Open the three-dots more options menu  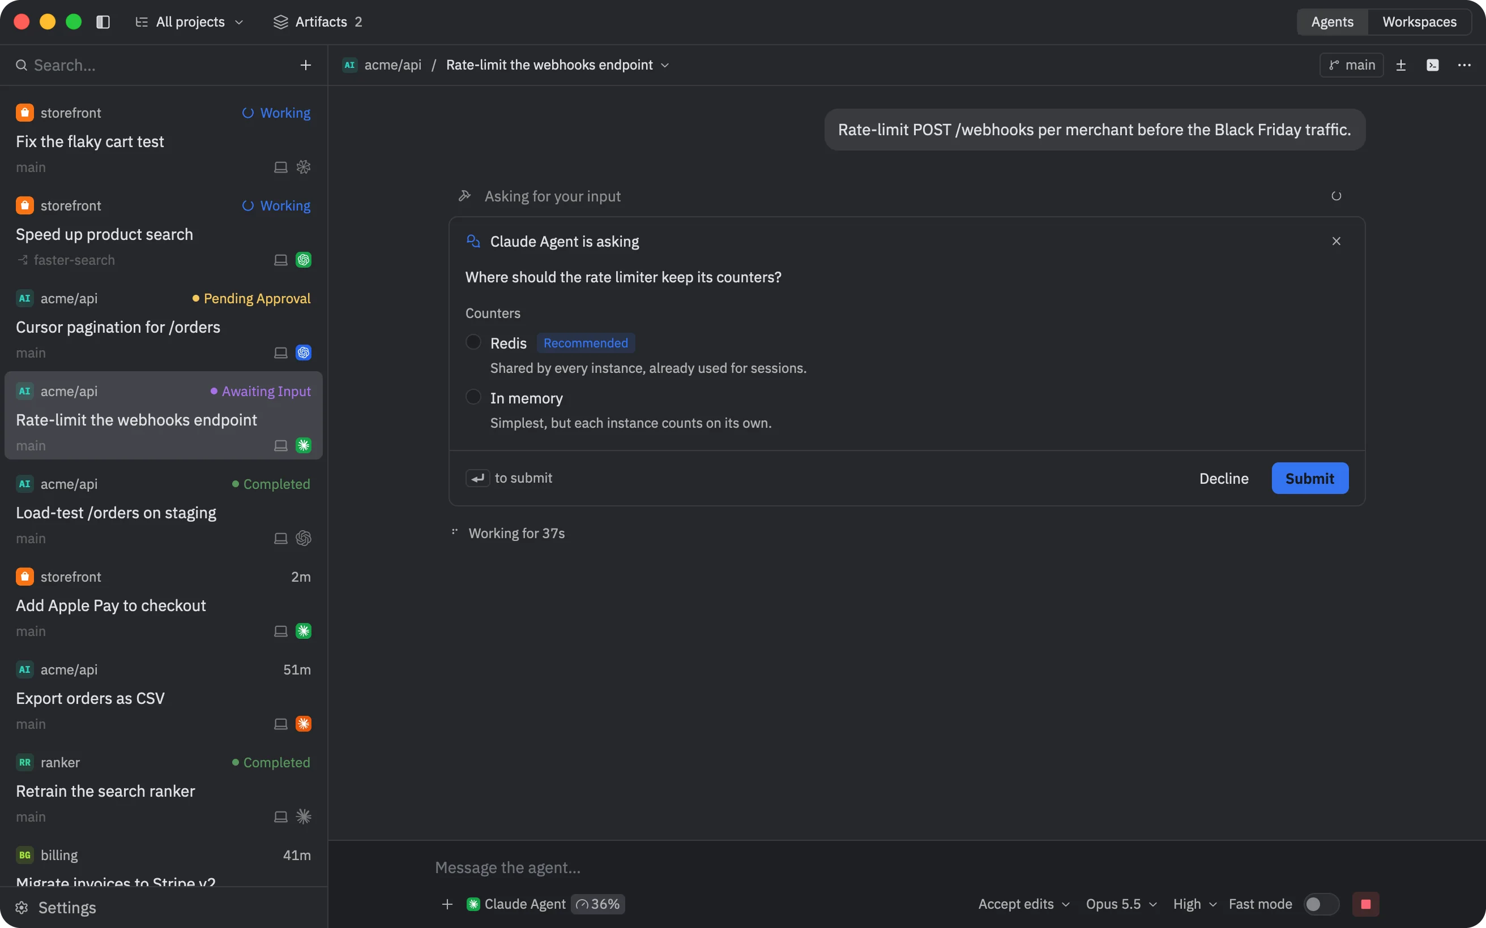pyautogui.click(x=1464, y=65)
